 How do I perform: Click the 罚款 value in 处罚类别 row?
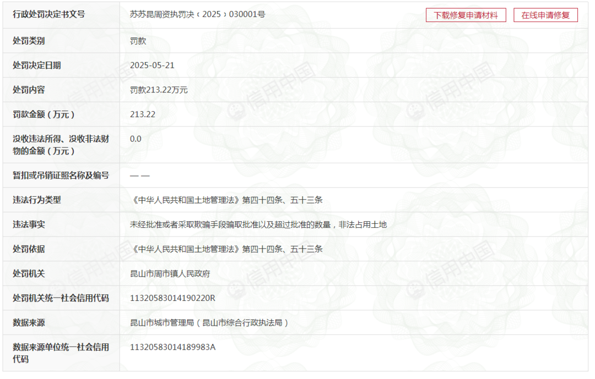click(138, 41)
